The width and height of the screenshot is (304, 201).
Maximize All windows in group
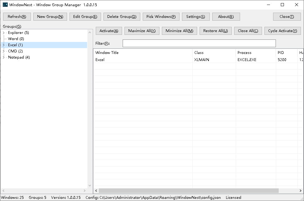[x=142, y=31]
